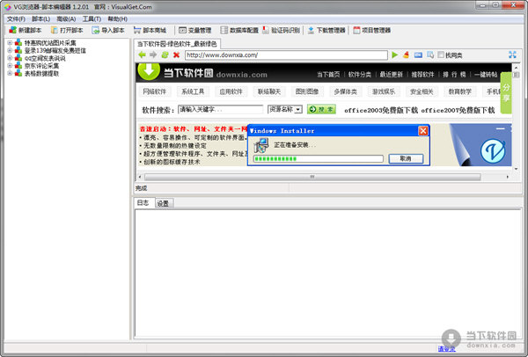Click the 安全相关 category button
Screen dimensions: 528x357
[422, 91]
